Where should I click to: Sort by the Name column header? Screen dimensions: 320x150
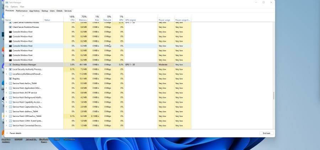tap(24, 18)
